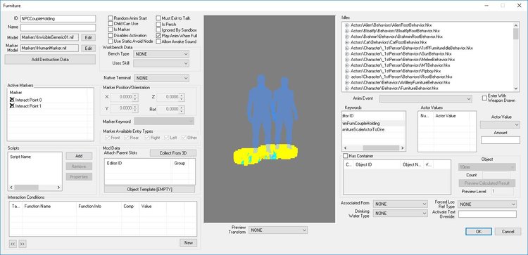Open the Preview Transform dropdown
Viewport: 528px width, 255px height.
278,230
